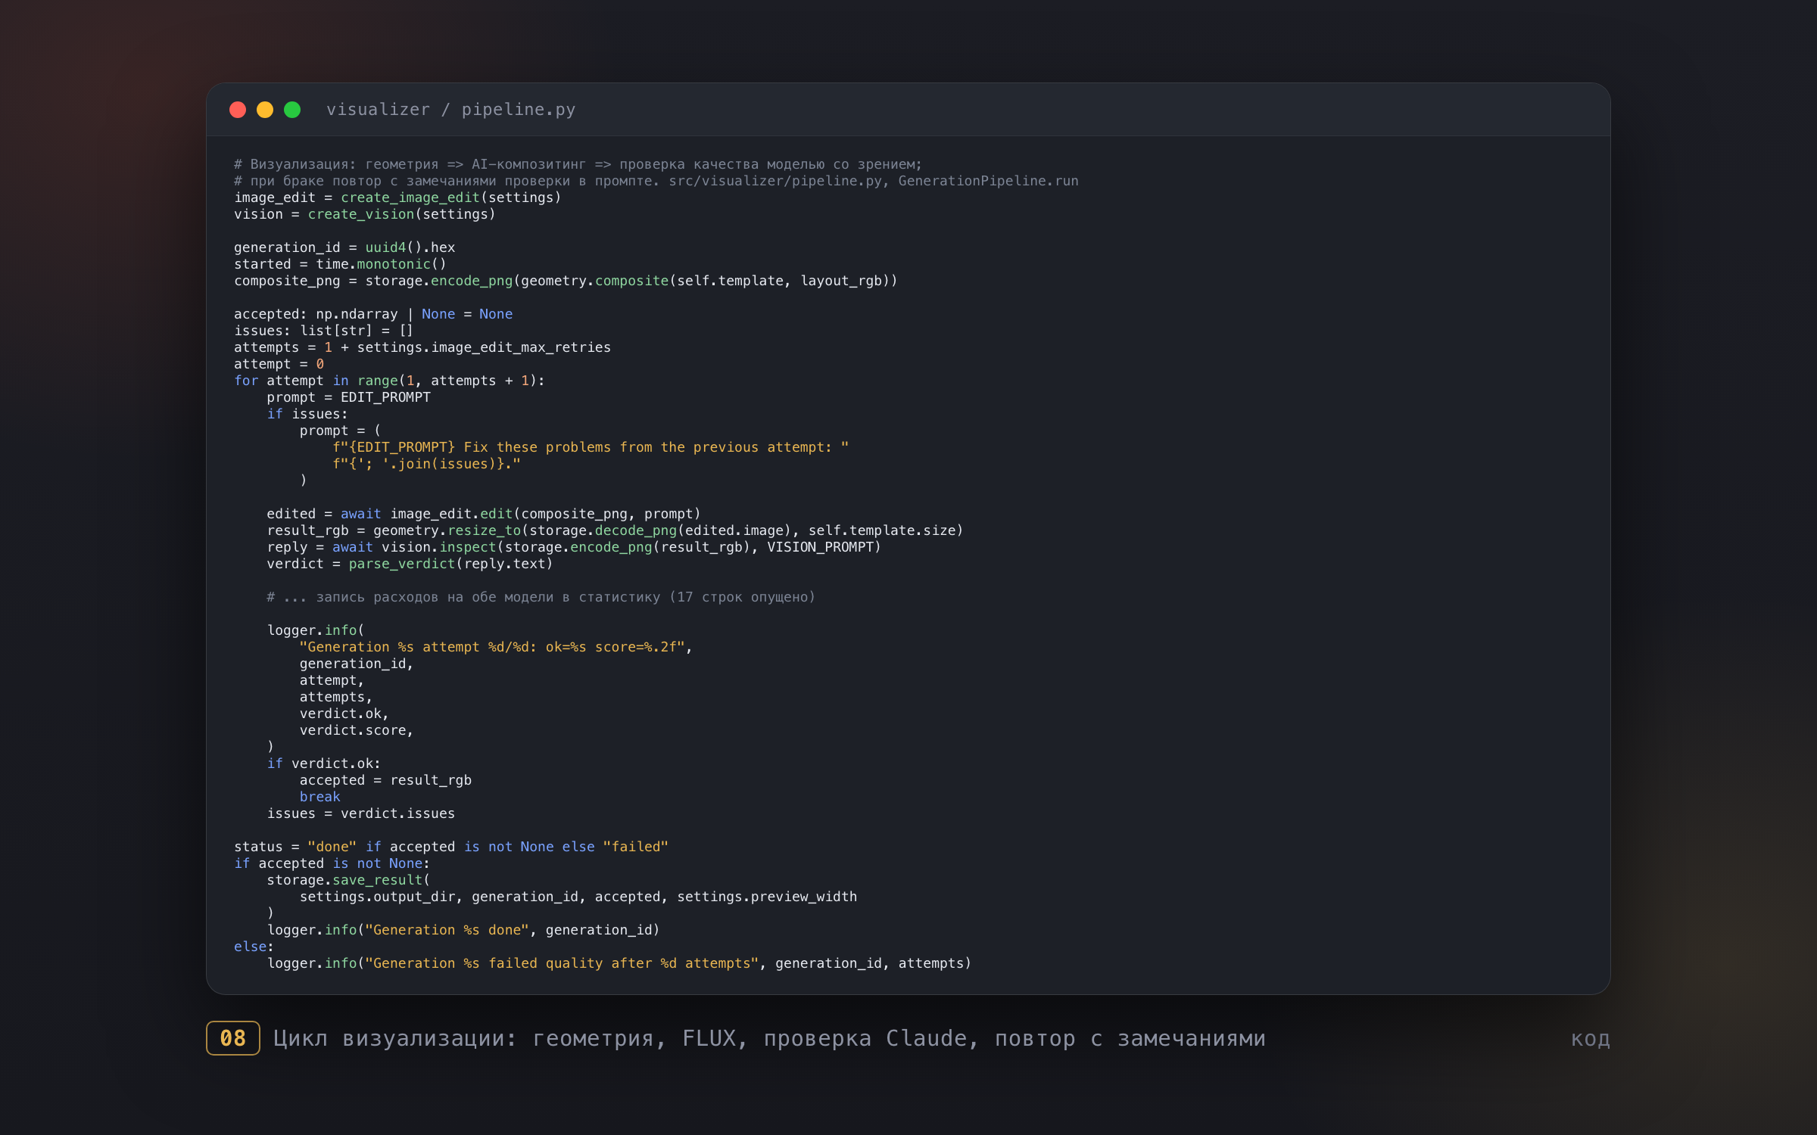This screenshot has width=1817, height=1135.
Task: Click the f-string 'Fix these problems from the previous attempt'
Action: pos(591,447)
